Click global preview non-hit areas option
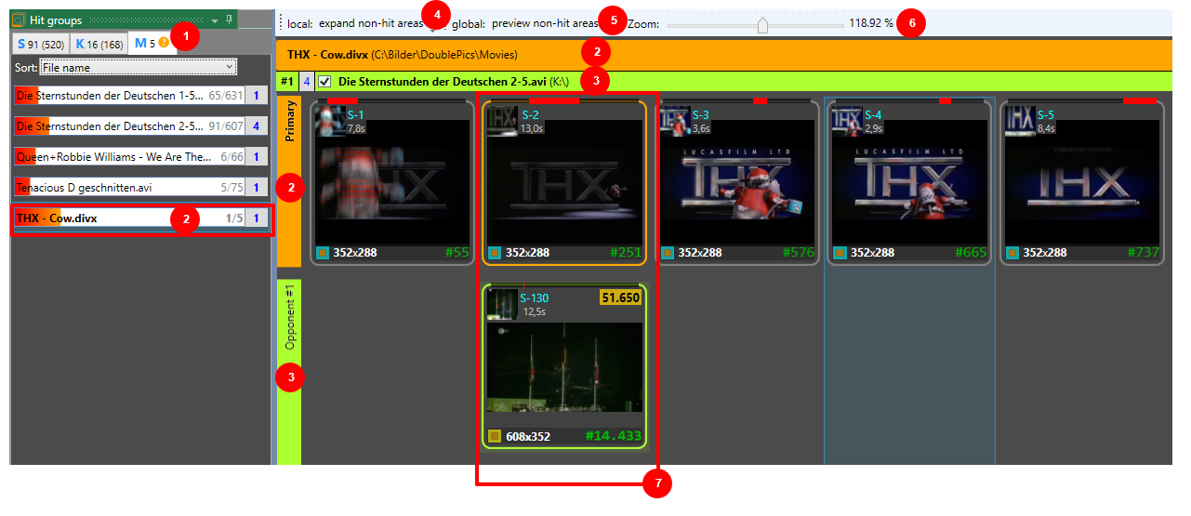This screenshot has height=516, width=1191. click(545, 22)
